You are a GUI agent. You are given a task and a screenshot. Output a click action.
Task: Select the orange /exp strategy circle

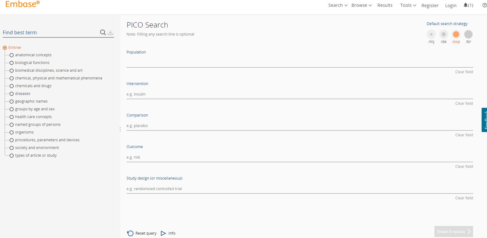click(456, 34)
